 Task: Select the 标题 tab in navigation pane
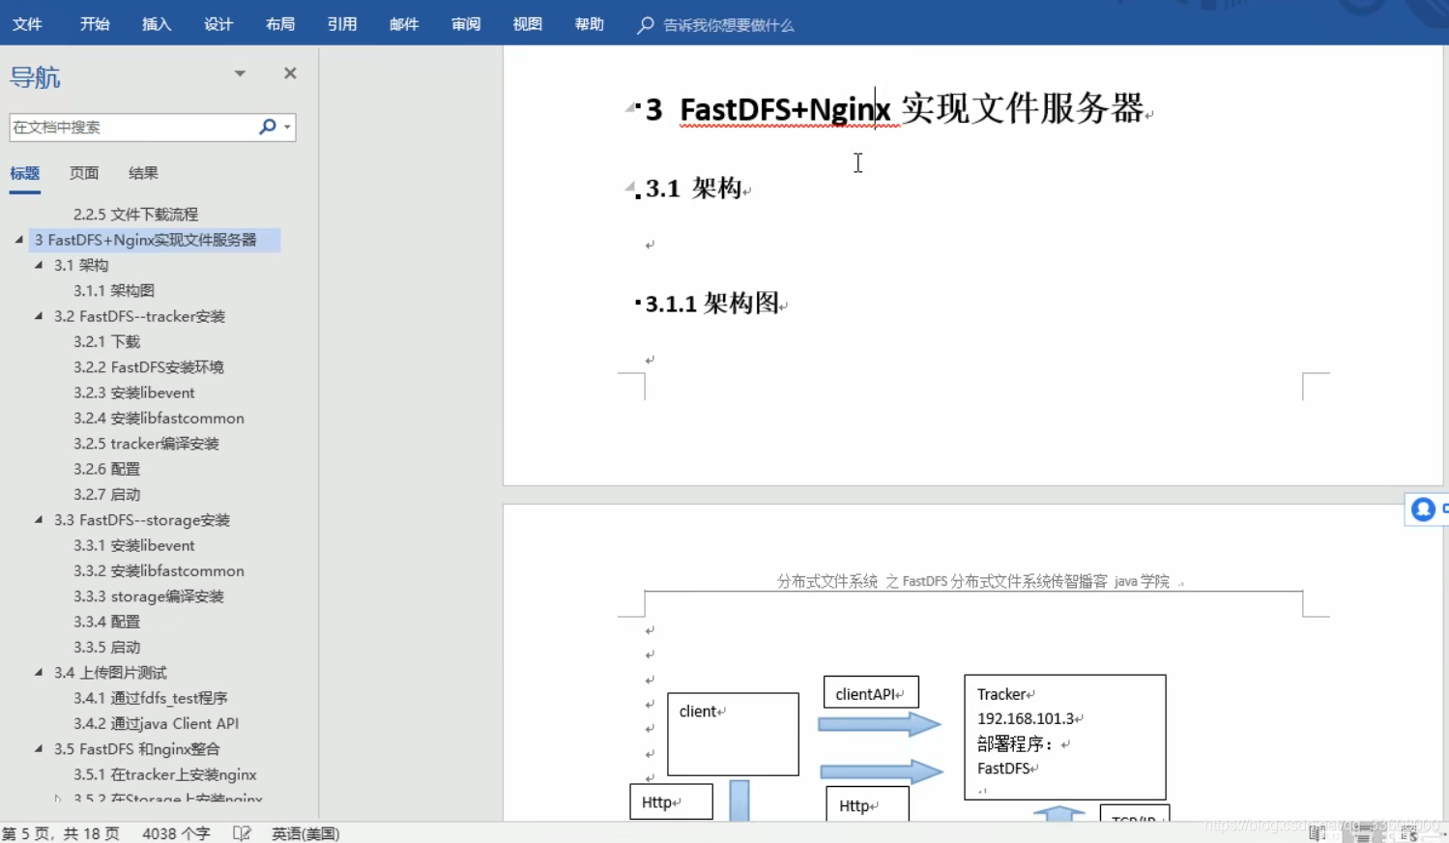click(25, 173)
